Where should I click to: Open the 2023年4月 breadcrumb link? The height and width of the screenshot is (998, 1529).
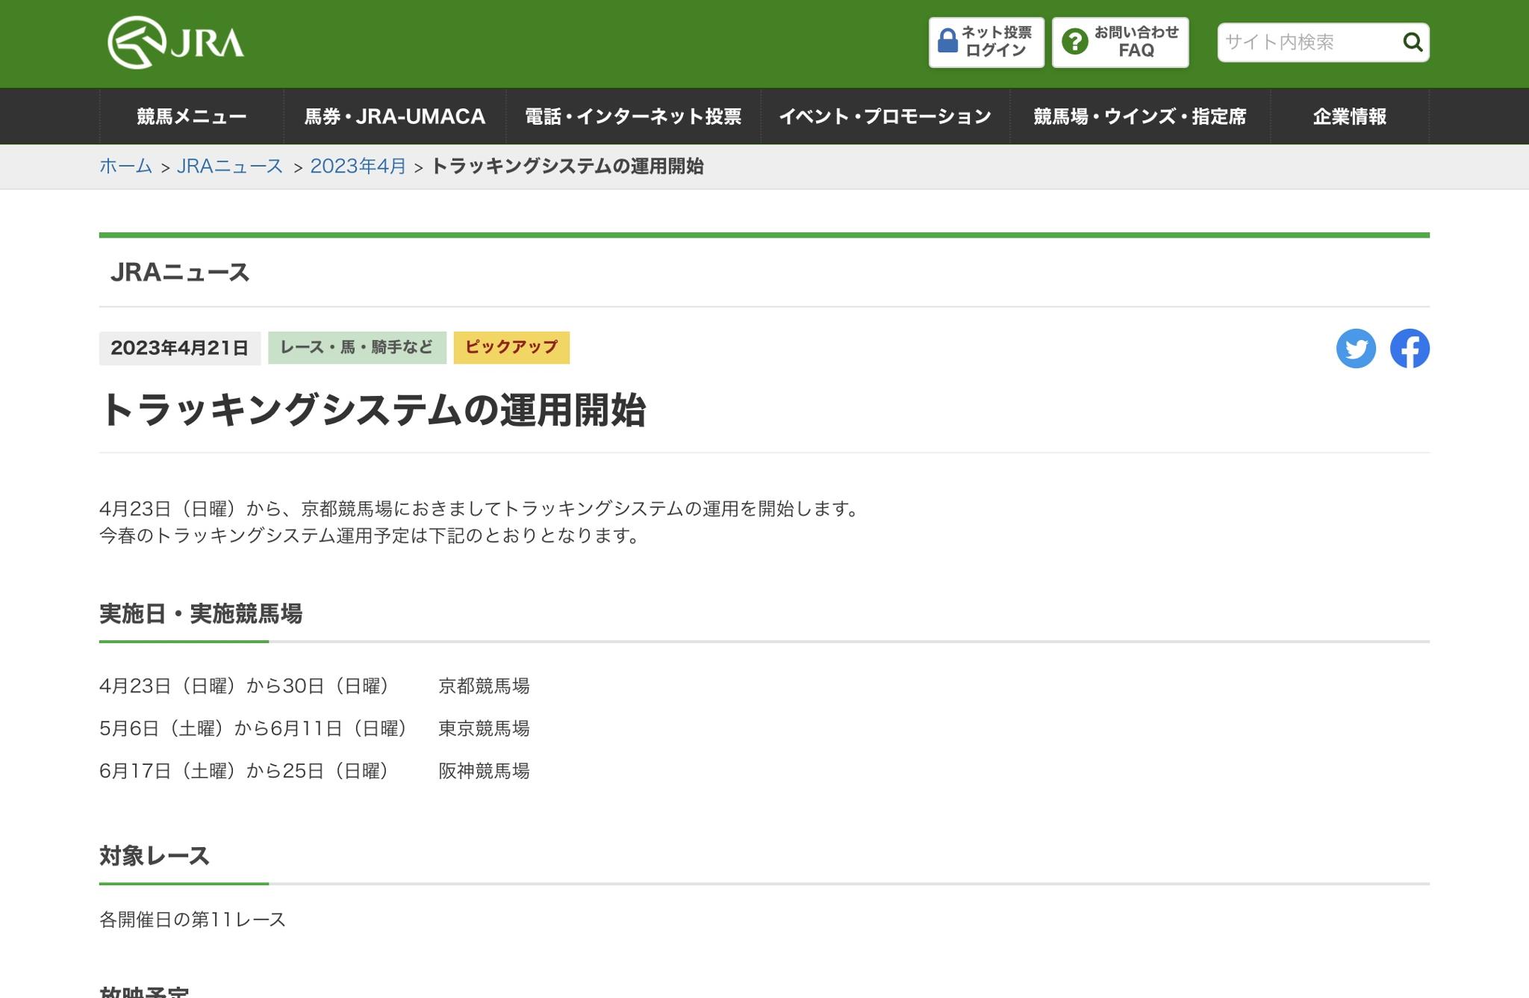click(x=358, y=166)
